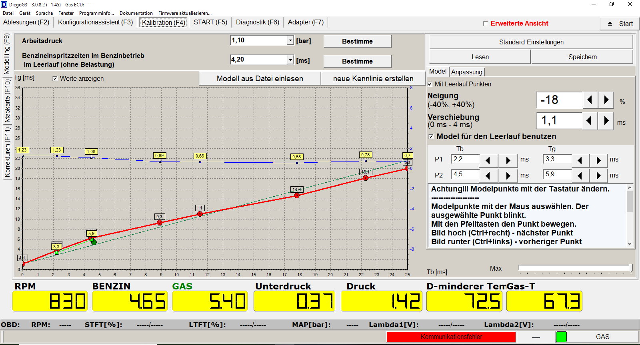This screenshot has height=345, width=640.
Task: Click Bestimme for Arbeitsdruck
Action: [357, 41]
